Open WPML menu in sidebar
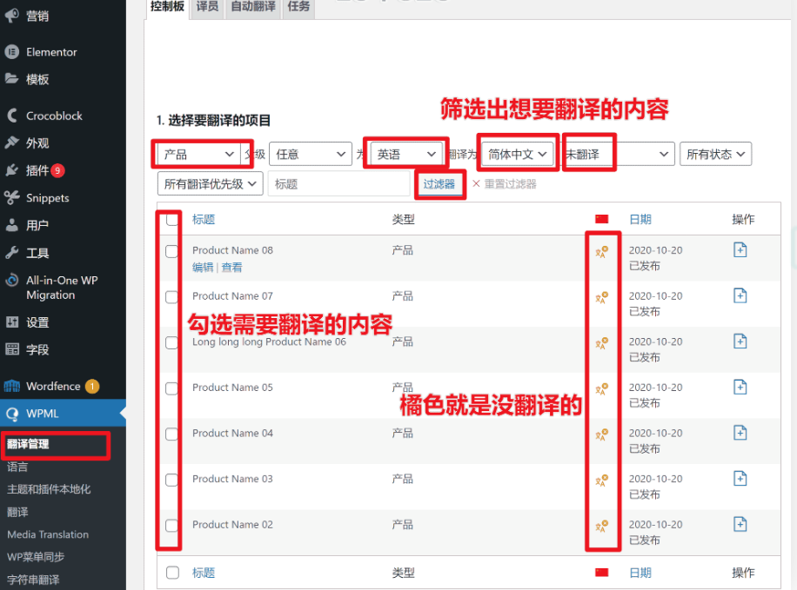Image resolution: width=797 pixels, height=590 pixels. (63, 414)
